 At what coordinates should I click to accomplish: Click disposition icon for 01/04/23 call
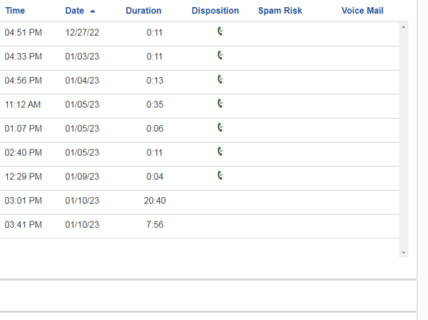coord(221,79)
